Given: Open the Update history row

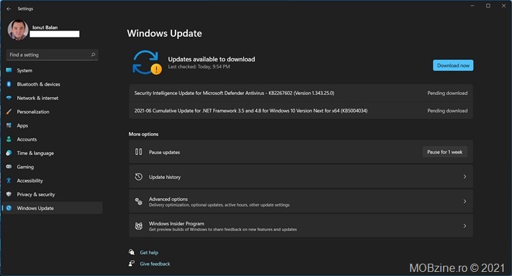Looking at the screenshot, I should [x=301, y=177].
